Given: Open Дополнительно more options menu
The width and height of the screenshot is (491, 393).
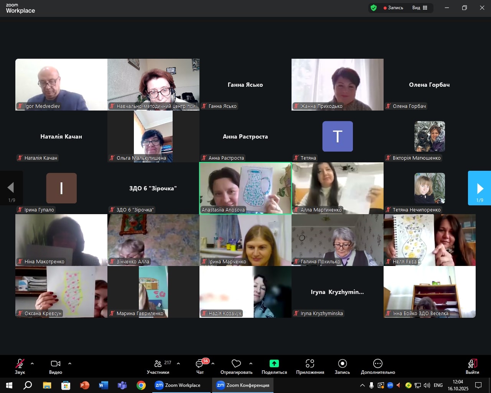Looking at the screenshot, I should 378,367.
